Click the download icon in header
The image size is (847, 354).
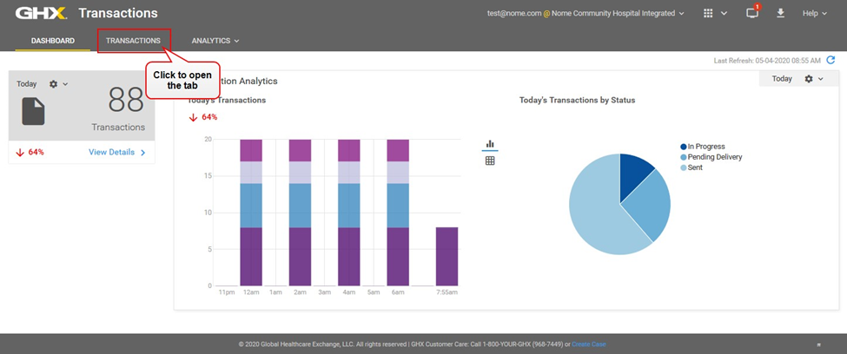780,13
